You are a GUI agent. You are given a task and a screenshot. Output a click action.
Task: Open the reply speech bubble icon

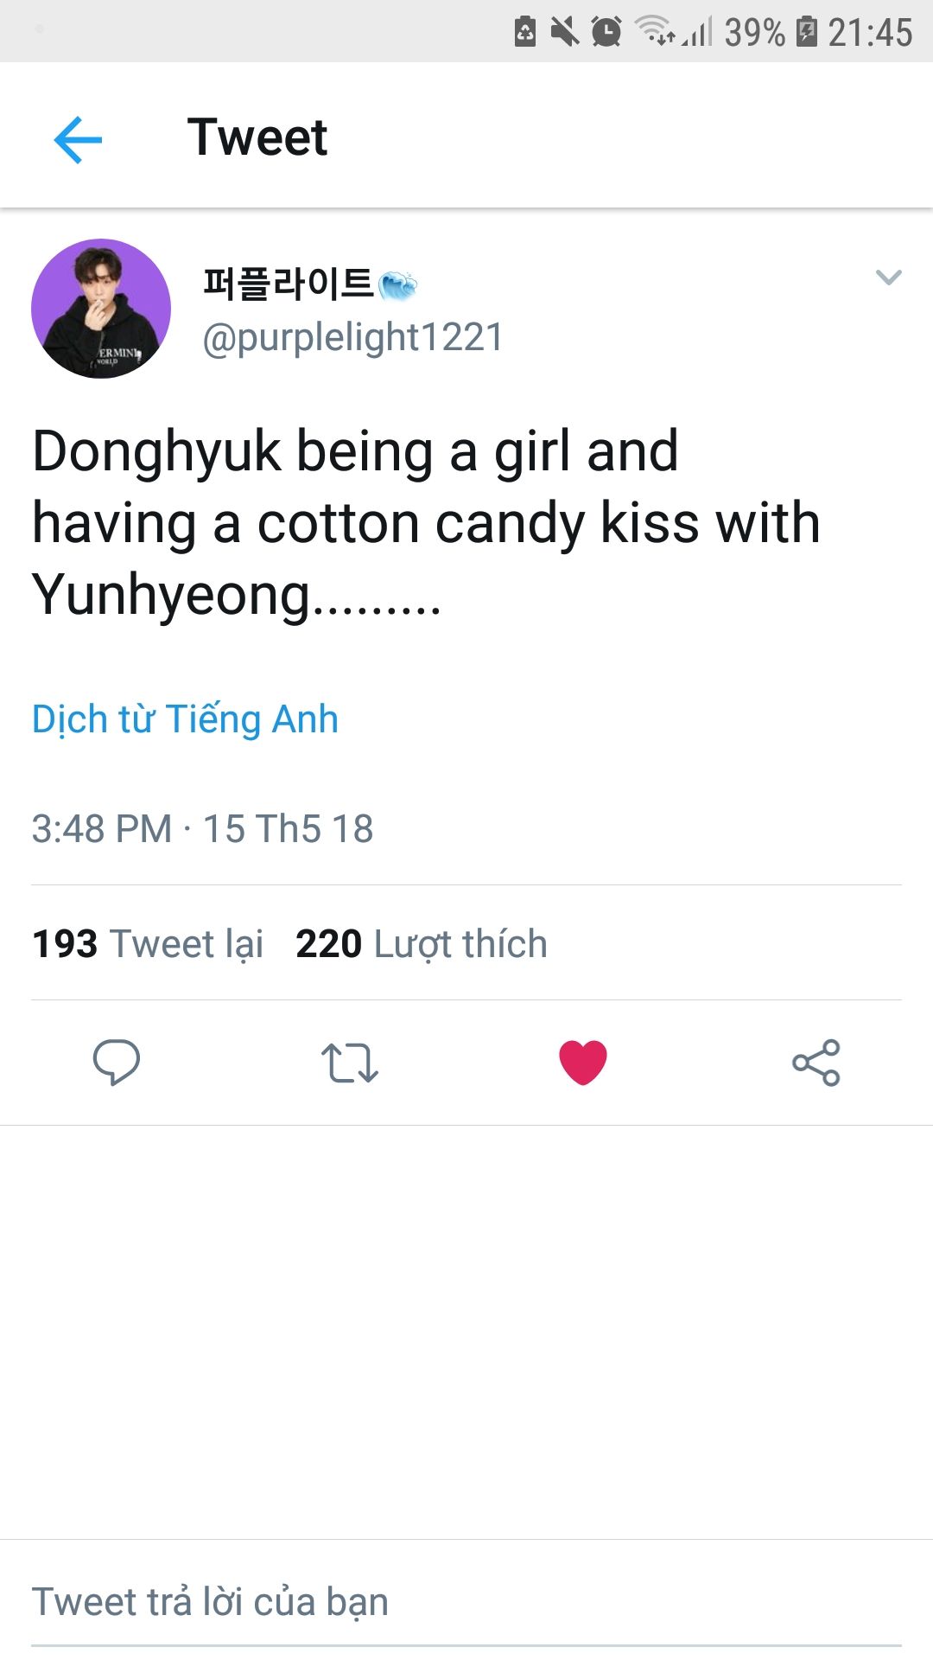(x=117, y=1063)
